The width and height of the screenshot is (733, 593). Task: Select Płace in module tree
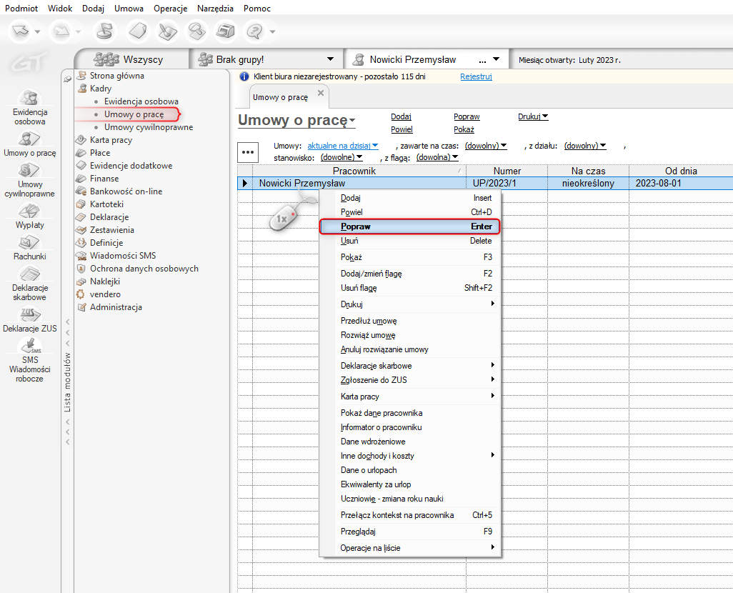100,153
